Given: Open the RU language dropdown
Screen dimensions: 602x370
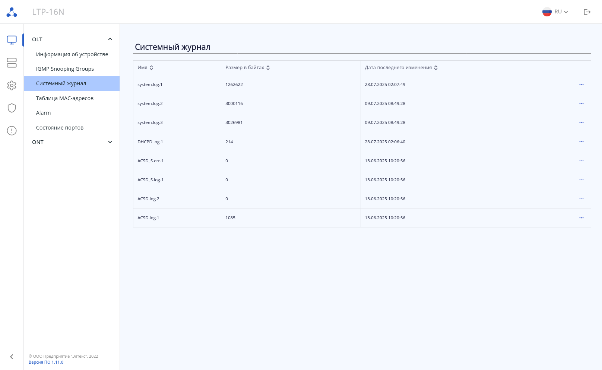Looking at the screenshot, I should pyautogui.click(x=555, y=12).
